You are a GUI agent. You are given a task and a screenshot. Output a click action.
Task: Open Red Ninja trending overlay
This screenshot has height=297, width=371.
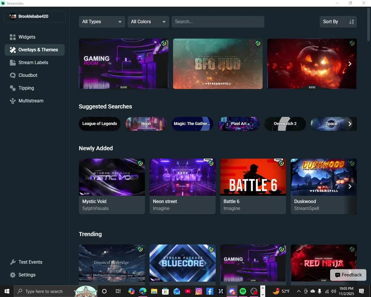[324, 263]
